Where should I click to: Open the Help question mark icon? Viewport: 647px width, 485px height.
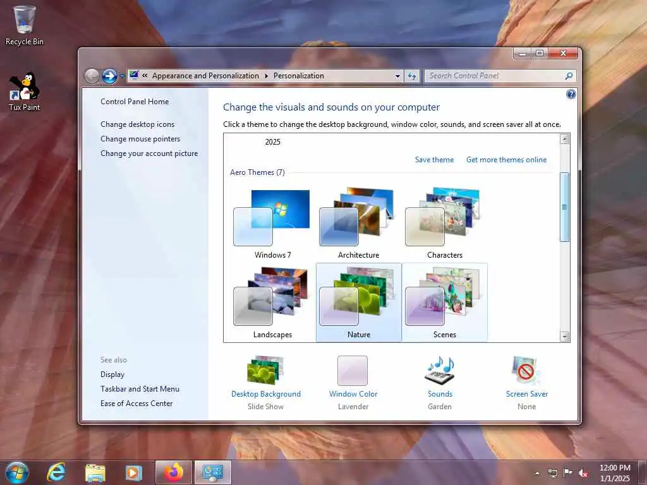point(571,94)
